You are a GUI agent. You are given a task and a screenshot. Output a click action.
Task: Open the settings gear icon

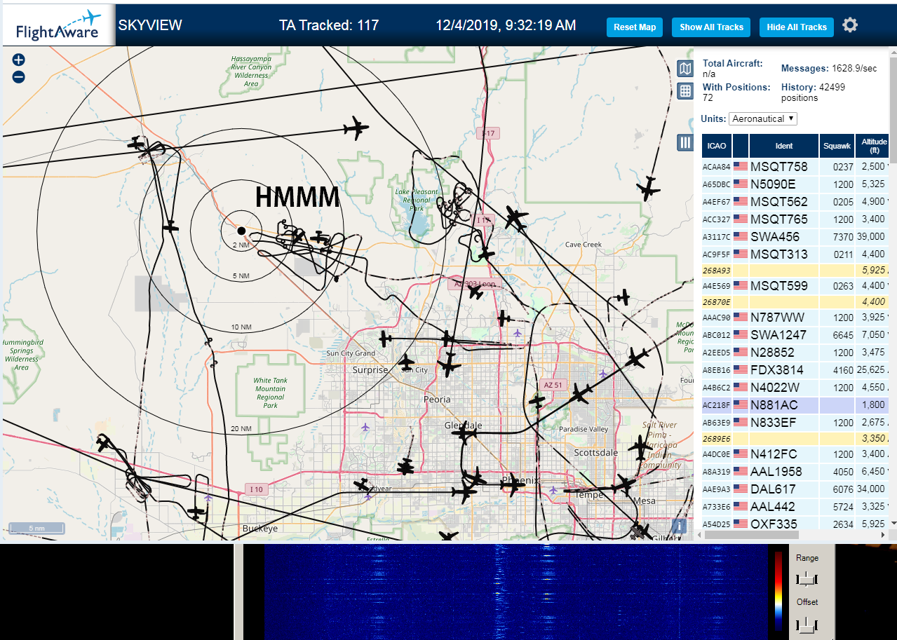coord(850,25)
